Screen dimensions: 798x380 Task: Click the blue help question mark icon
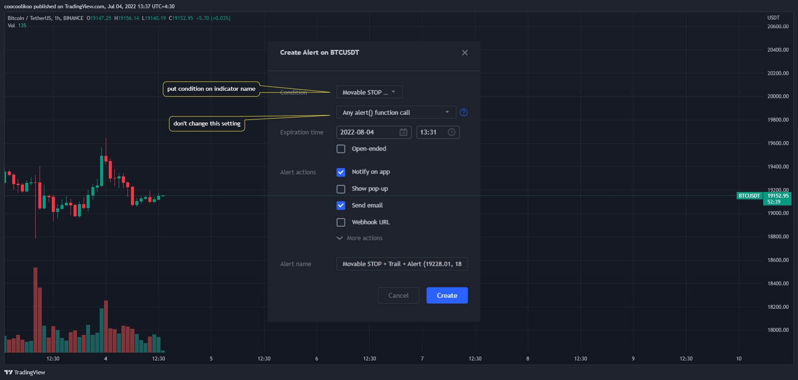point(464,112)
